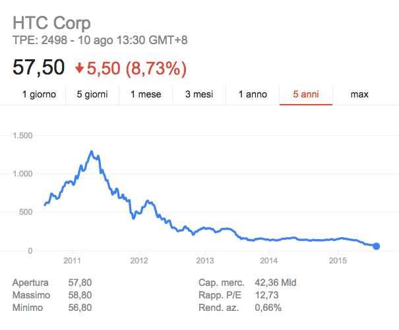Click the Apertura value 57,80
The image size is (399, 330).
coord(80,283)
